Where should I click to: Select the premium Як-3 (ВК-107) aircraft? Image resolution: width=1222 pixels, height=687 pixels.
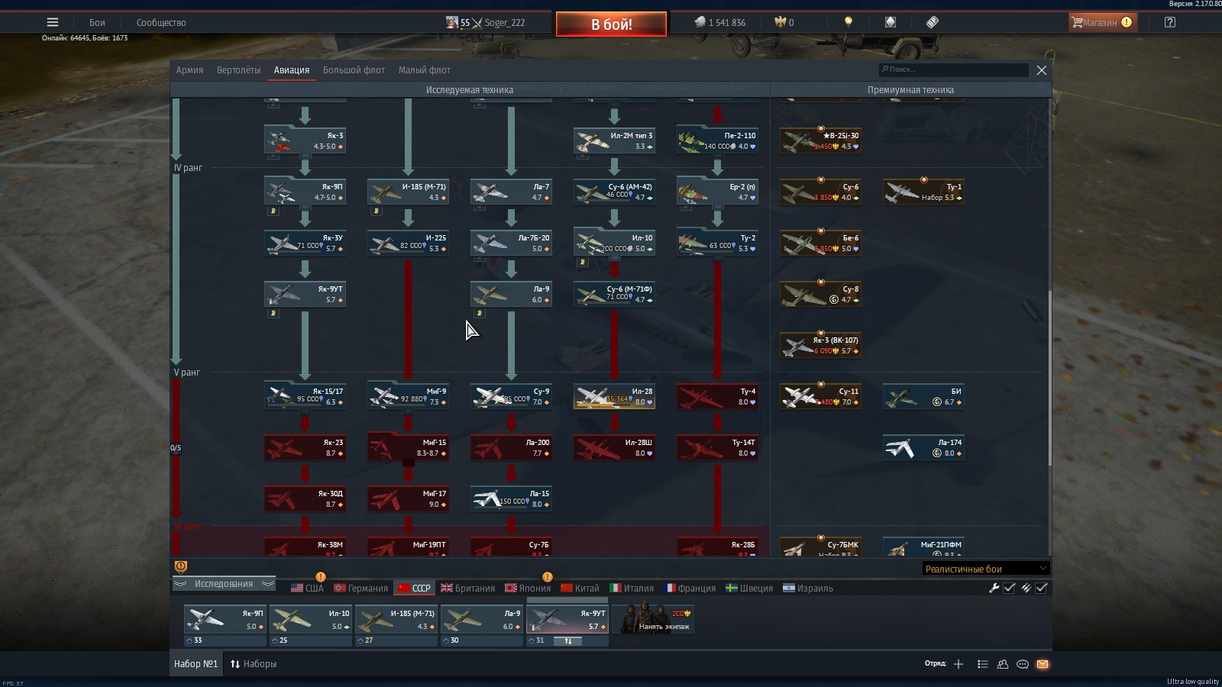tap(820, 346)
